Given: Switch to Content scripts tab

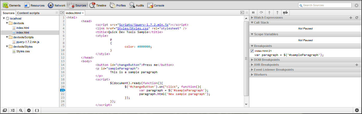Looking at the screenshot, I should pyautogui.click(x=28, y=13).
